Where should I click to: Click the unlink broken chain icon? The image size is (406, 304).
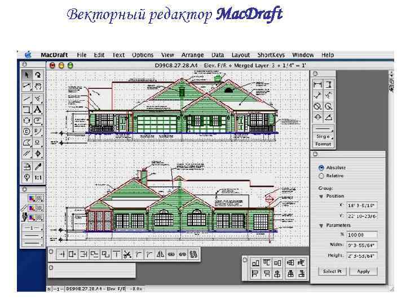tap(182, 254)
